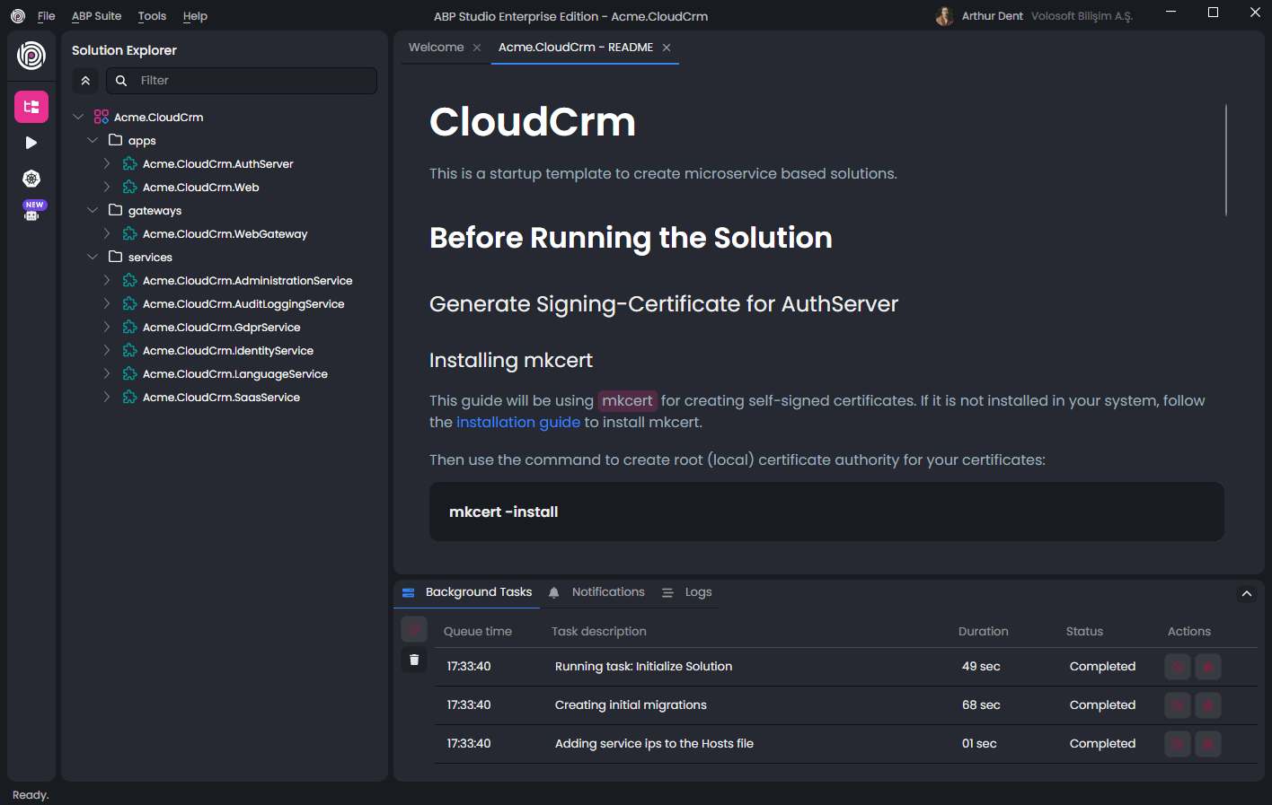Click the ABP Studio logo

(31, 56)
